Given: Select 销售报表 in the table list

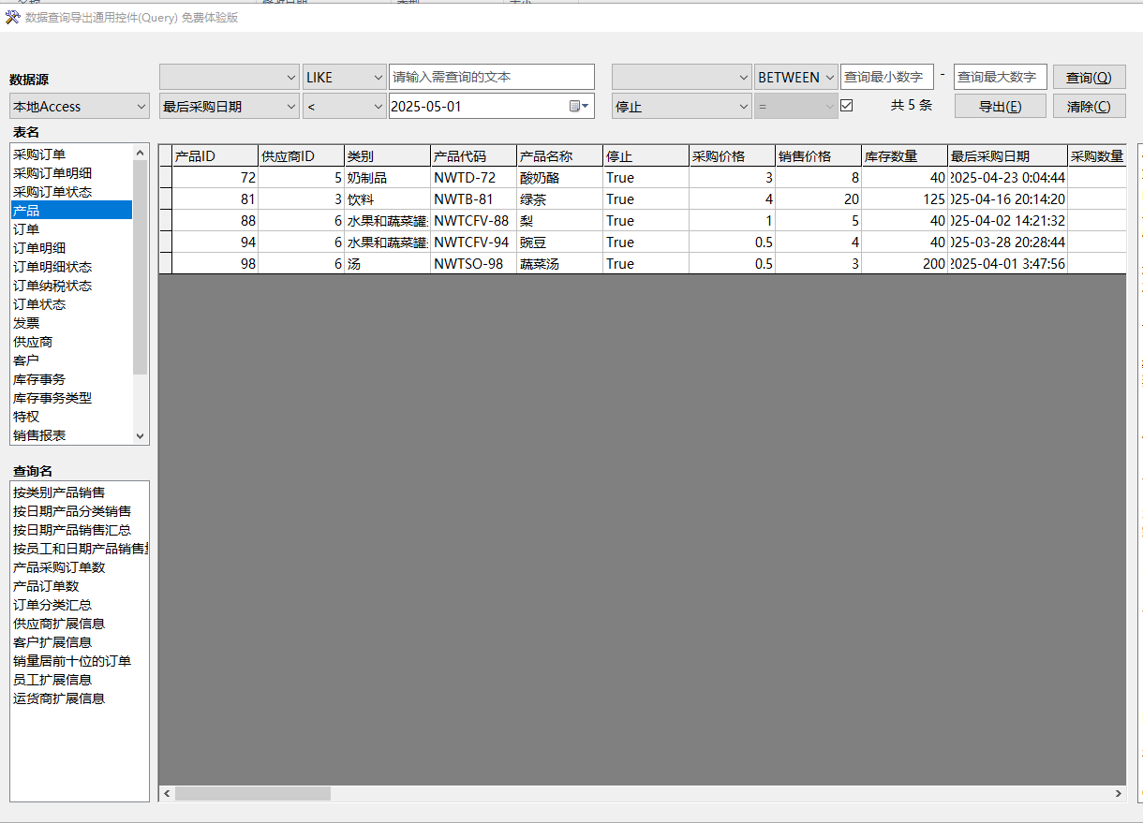Looking at the screenshot, I should pyautogui.click(x=71, y=435).
